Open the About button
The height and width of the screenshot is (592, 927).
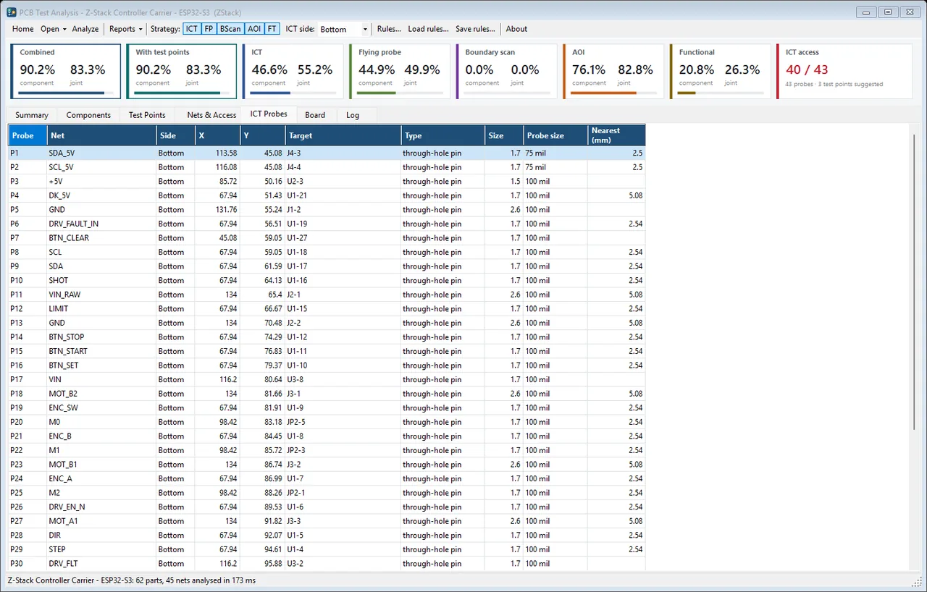(516, 29)
